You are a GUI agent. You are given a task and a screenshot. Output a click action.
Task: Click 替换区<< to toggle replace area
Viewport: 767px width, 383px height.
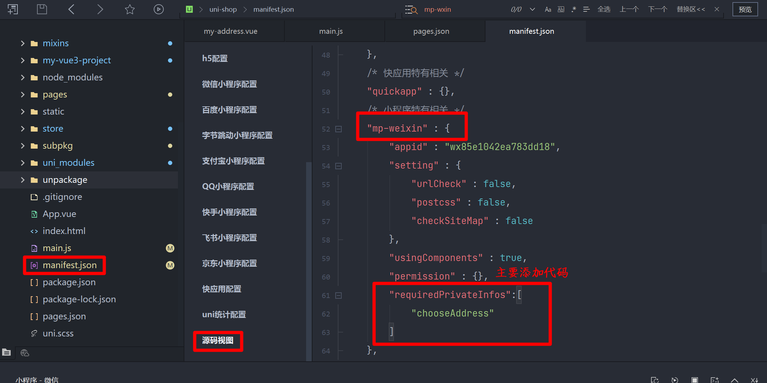[691, 9]
